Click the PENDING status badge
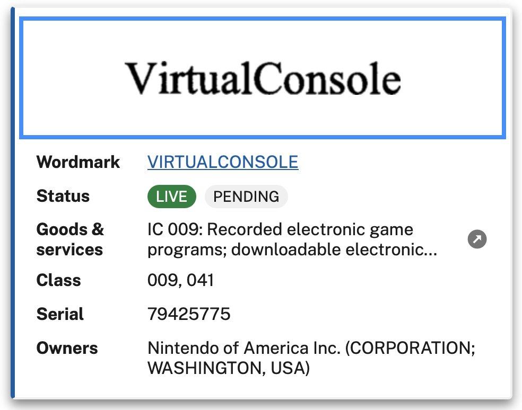 tap(246, 197)
